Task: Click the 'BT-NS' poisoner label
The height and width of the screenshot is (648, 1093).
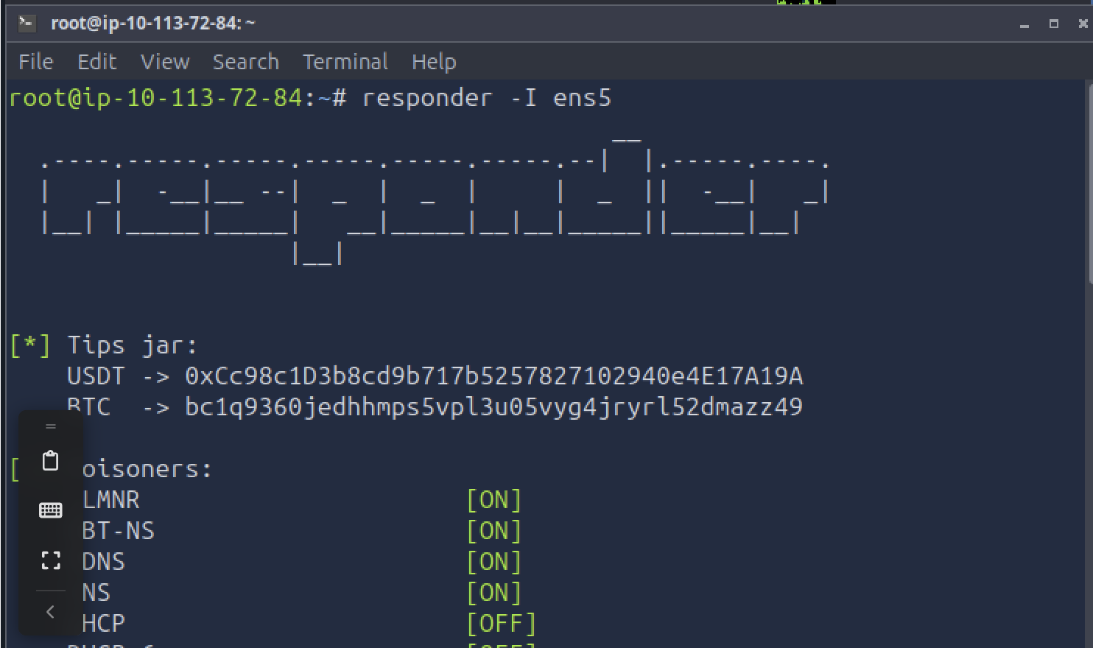Action: [x=118, y=531]
